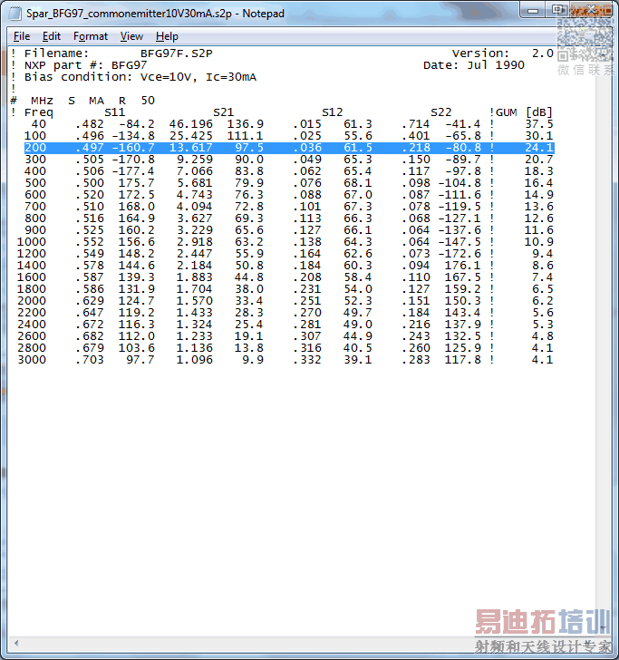This screenshot has width=619, height=660.
Task: Click the 'Jul 1990' date text
Action: [496, 65]
